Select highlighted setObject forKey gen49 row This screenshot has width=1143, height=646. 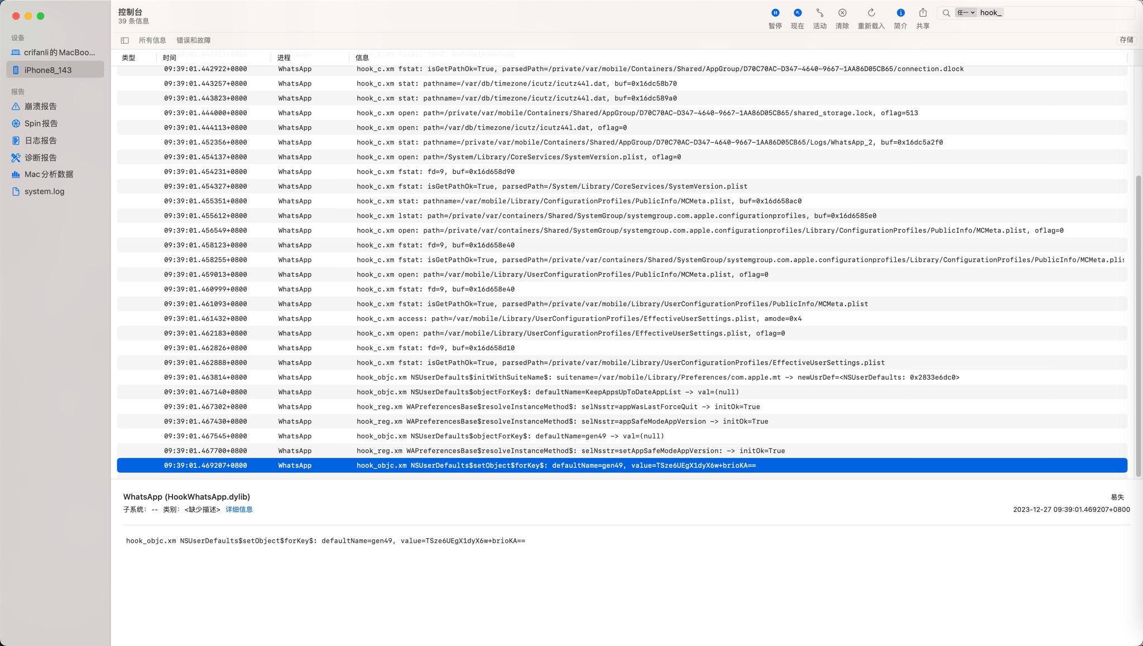pos(622,466)
